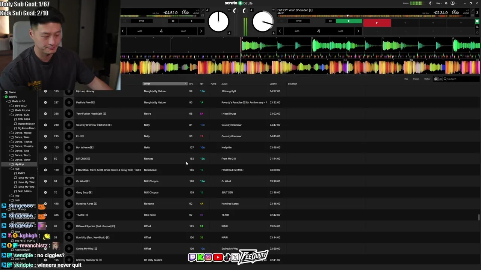Select track Feel Me Flow [E]
The height and width of the screenshot is (270, 481).
85,102
